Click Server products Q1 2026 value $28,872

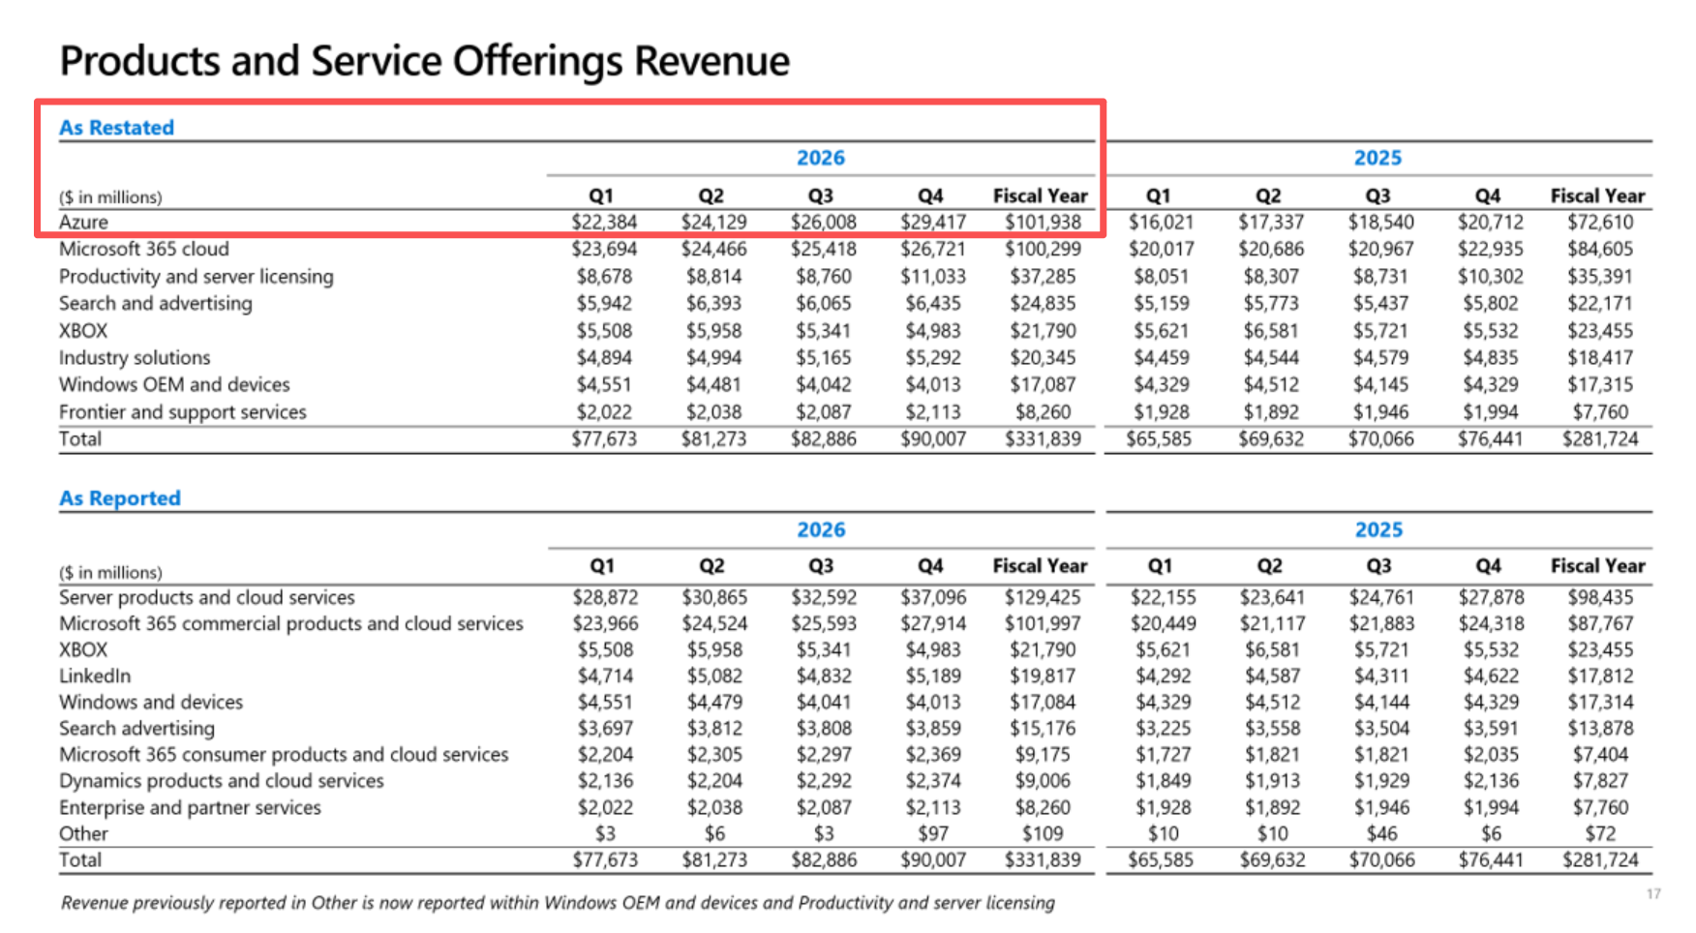pyautogui.click(x=605, y=598)
